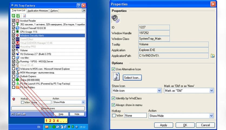Image resolution: width=226 pixels, height=130 pixels.
Task: Click the properties document icon in toolbar
Action: click(x=25, y=16)
